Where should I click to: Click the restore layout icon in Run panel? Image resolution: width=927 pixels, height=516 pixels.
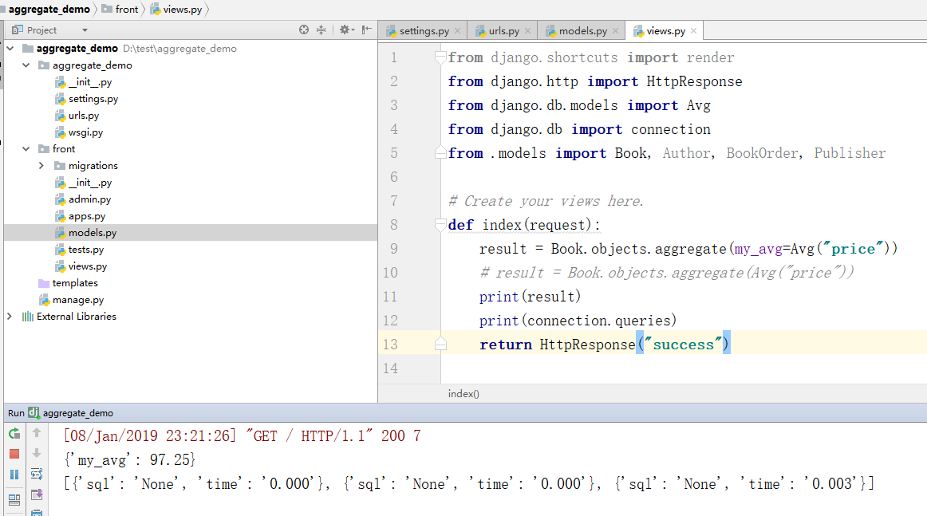pyautogui.click(x=14, y=499)
